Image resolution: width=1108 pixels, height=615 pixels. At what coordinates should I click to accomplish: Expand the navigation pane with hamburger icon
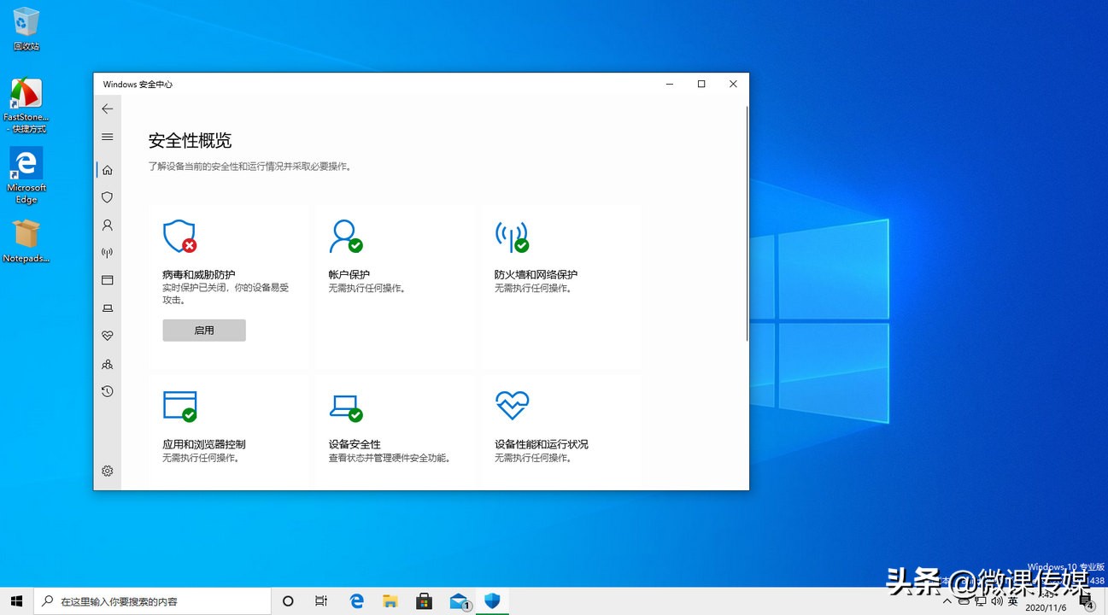point(107,137)
